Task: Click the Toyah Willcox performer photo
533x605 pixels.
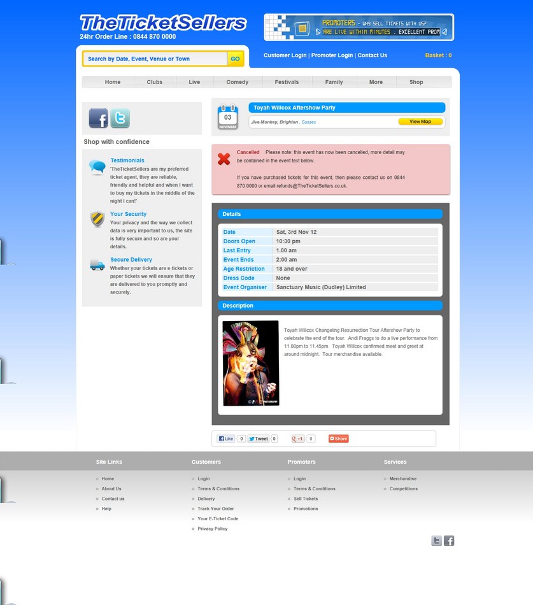Action: pos(251,363)
